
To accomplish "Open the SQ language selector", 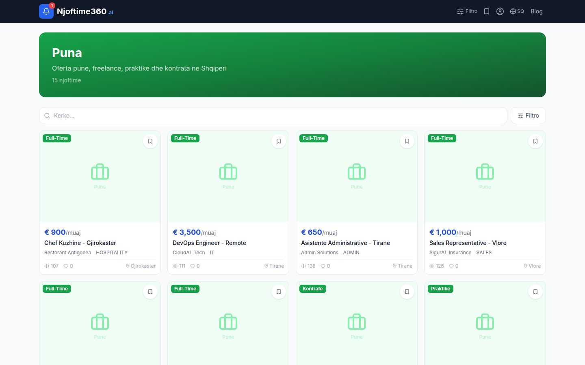I will (517, 11).
